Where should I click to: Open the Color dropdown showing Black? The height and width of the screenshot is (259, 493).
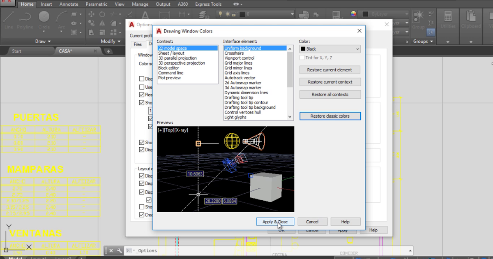point(330,49)
